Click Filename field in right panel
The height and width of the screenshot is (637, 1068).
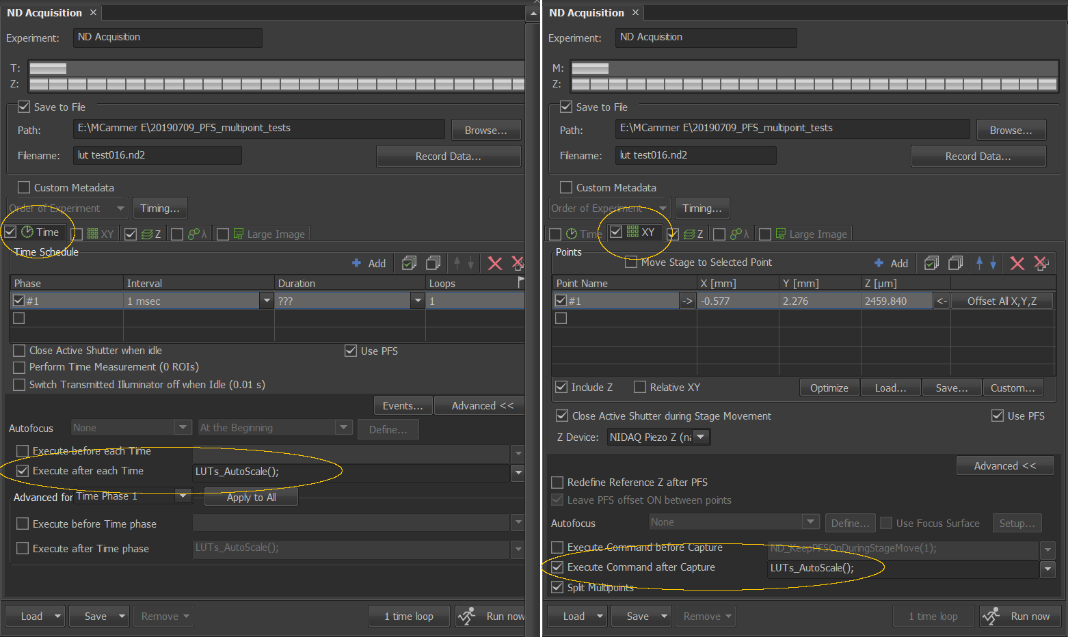point(695,156)
